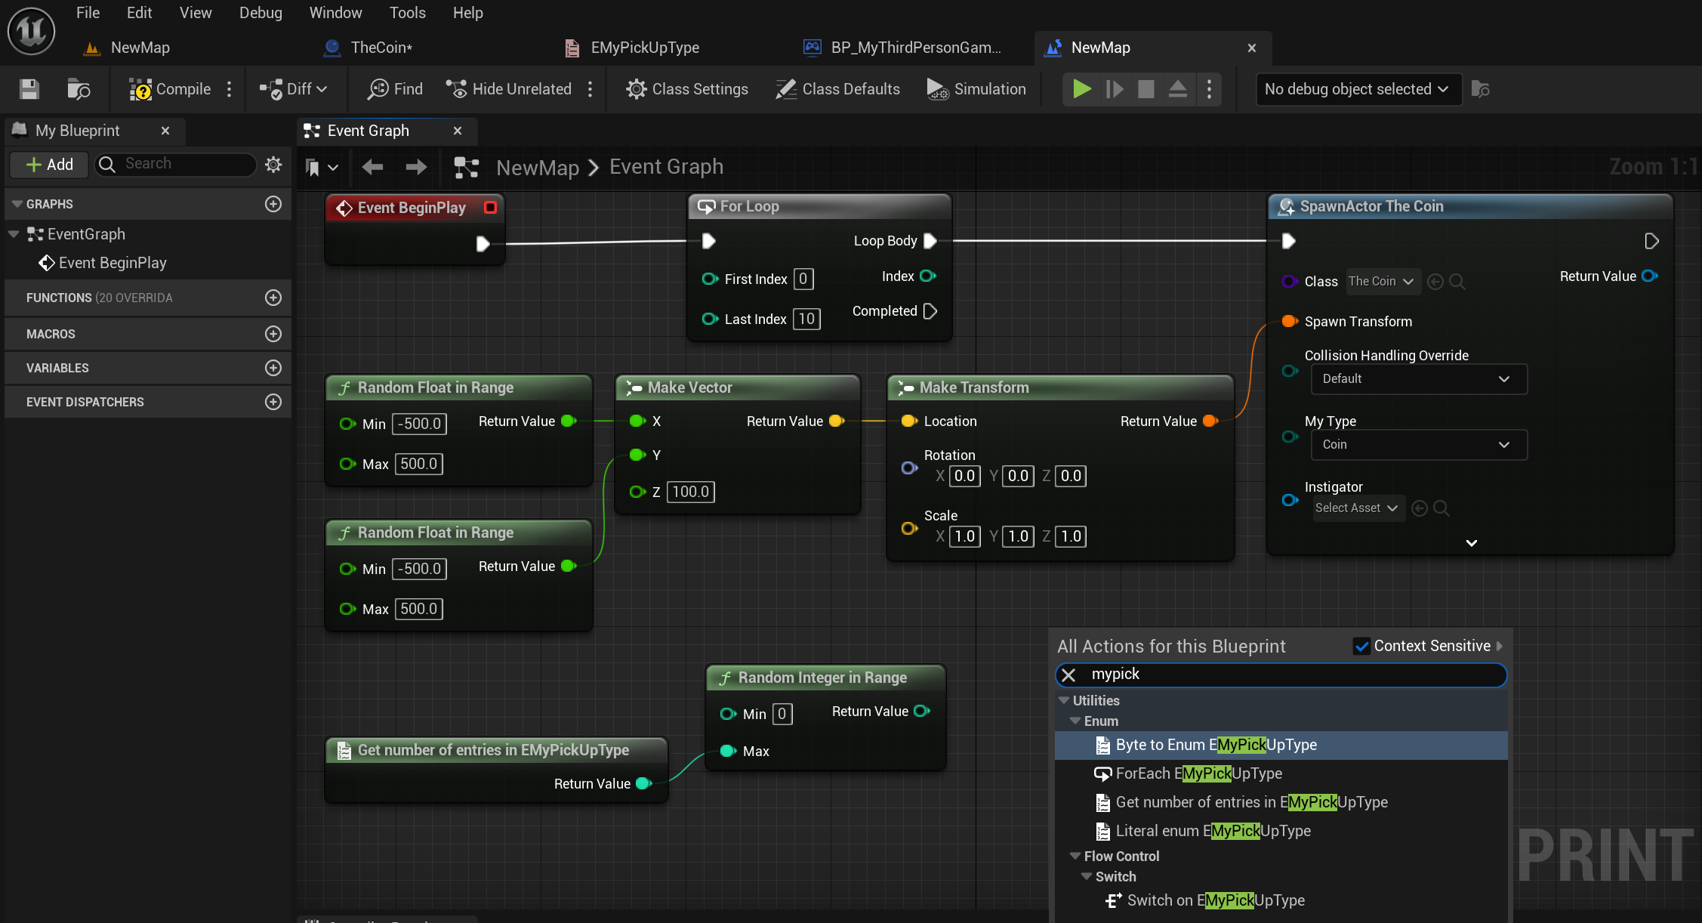
Task: Click the Add button in My Blueprint
Action: click(x=49, y=165)
